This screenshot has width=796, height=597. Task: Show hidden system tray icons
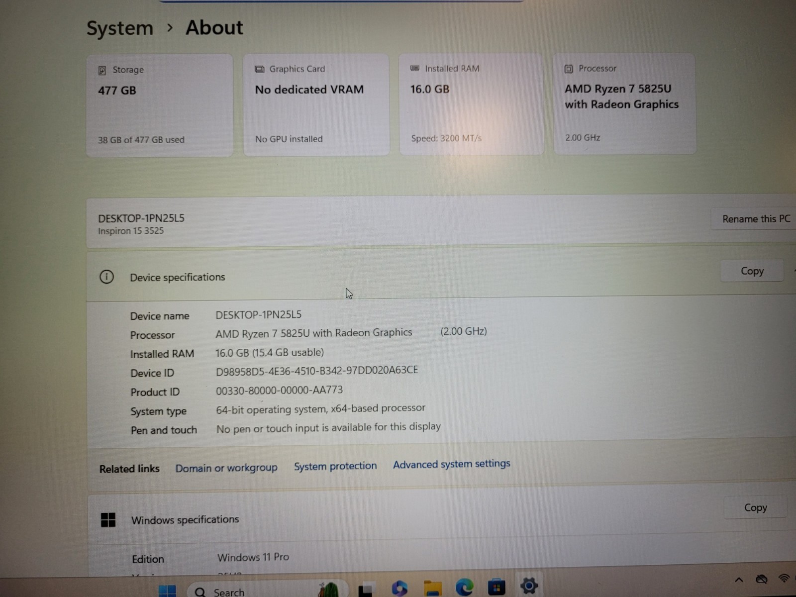point(739,580)
